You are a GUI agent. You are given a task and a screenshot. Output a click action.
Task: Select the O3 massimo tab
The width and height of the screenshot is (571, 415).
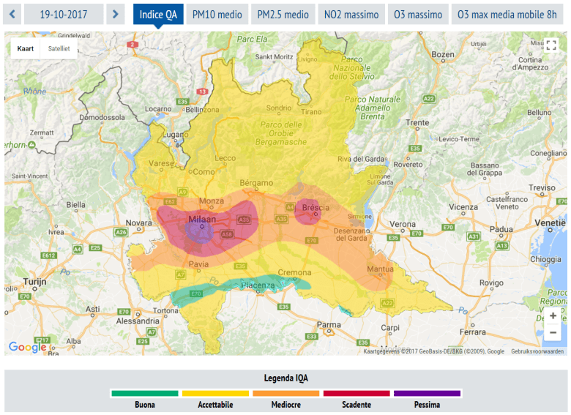418,15
